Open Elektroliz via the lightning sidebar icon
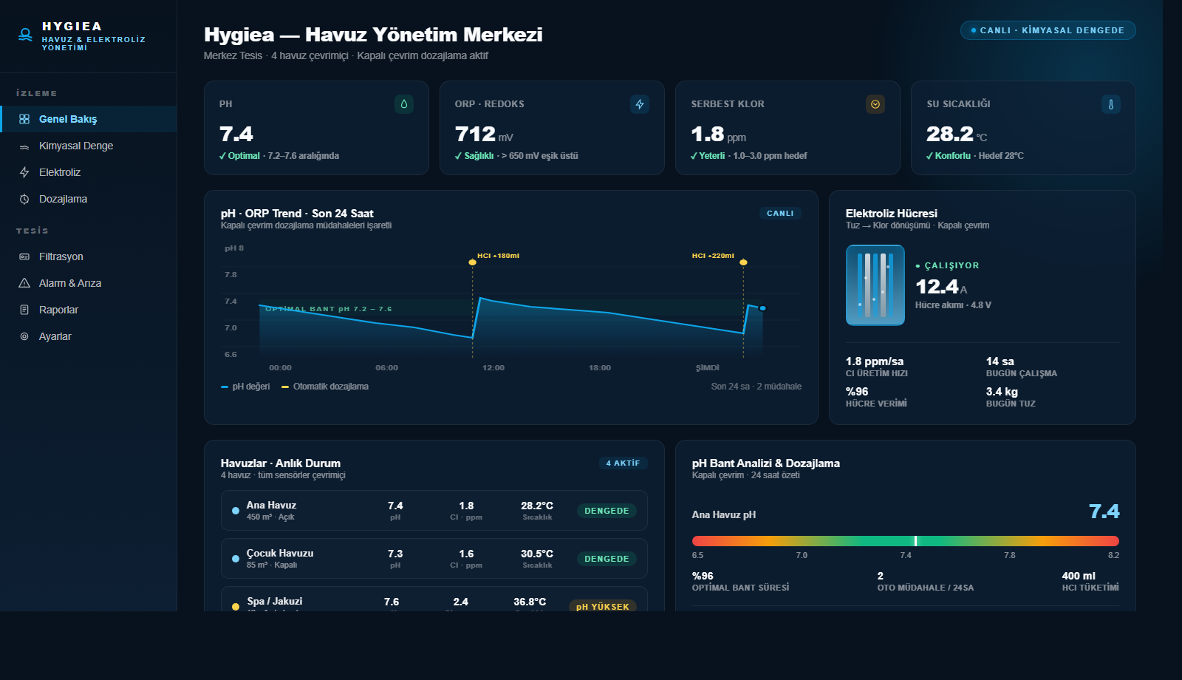 click(24, 172)
